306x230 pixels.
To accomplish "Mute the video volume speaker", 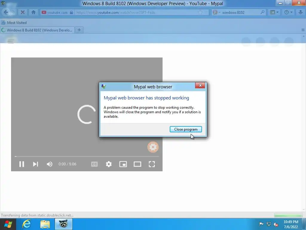I will point(50,164).
